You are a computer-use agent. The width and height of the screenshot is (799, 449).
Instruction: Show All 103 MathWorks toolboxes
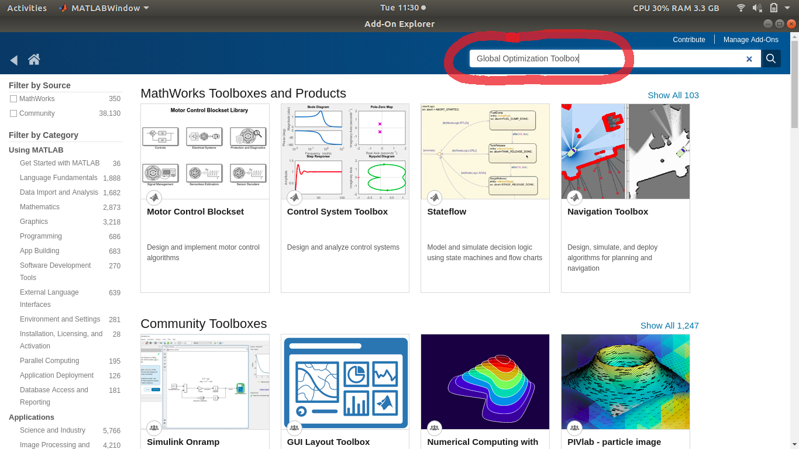(x=673, y=95)
